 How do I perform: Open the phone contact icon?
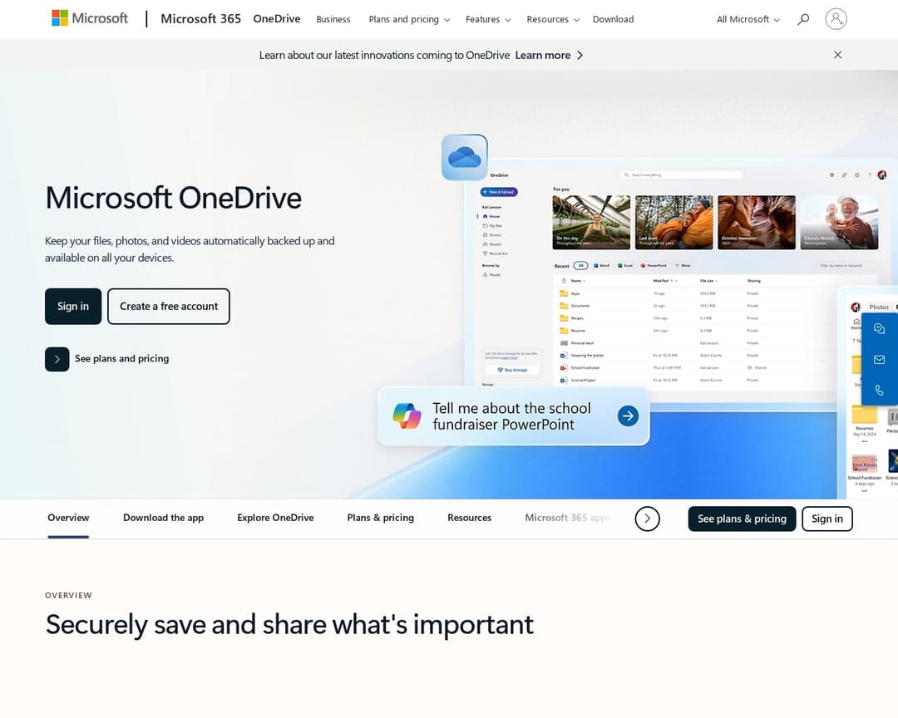pyautogui.click(x=879, y=391)
